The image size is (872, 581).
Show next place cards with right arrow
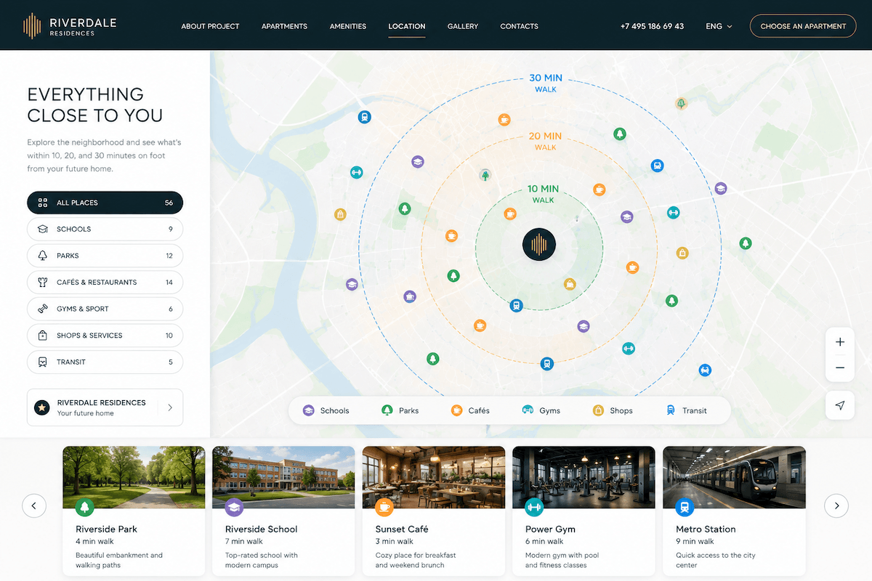coord(836,505)
